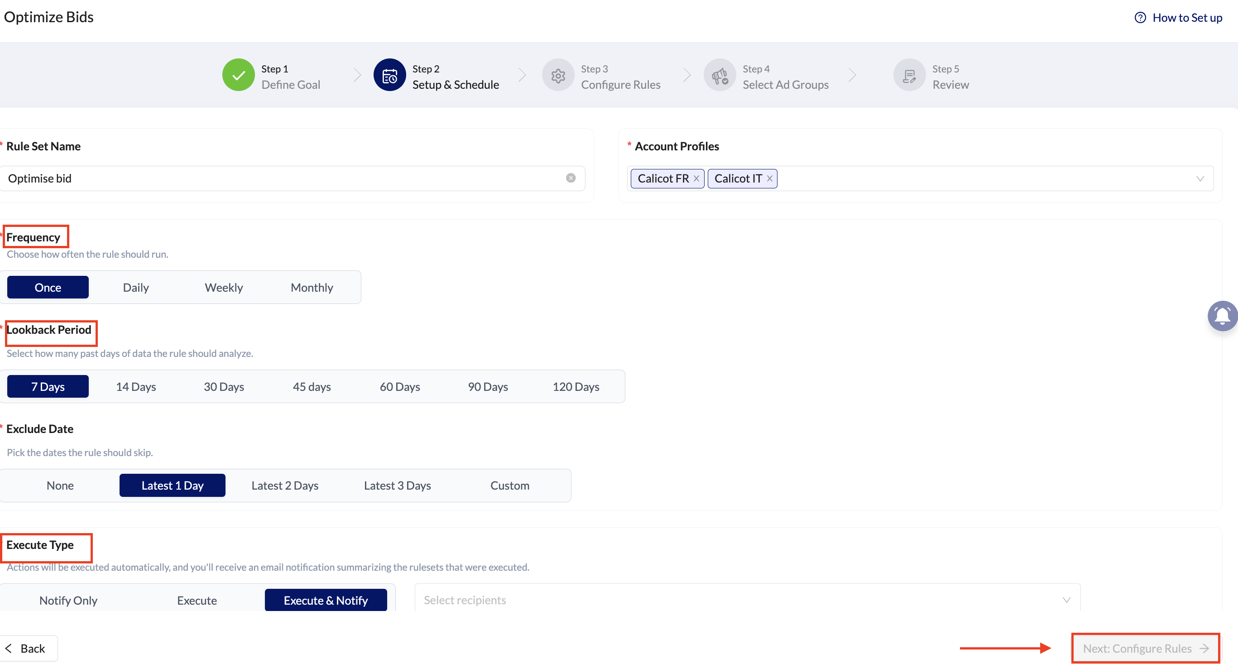The height and width of the screenshot is (664, 1238).
Task: Open the notification bell icon
Action: coord(1222,316)
